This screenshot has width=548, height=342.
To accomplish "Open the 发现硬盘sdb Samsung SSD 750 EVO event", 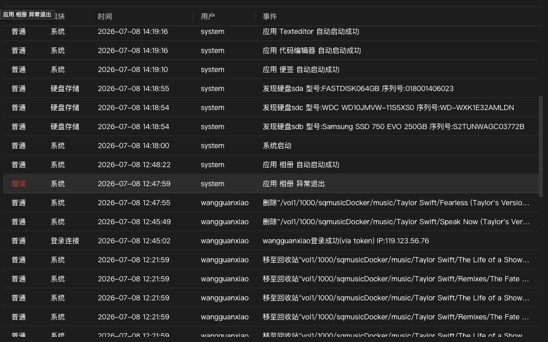I will tap(393, 127).
